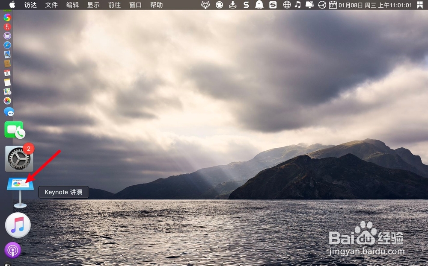Image resolution: width=428 pixels, height=266 pixels.
Task: Click the 01月08日 周三 上午11:01:01 clock
Action: (375, 5)
